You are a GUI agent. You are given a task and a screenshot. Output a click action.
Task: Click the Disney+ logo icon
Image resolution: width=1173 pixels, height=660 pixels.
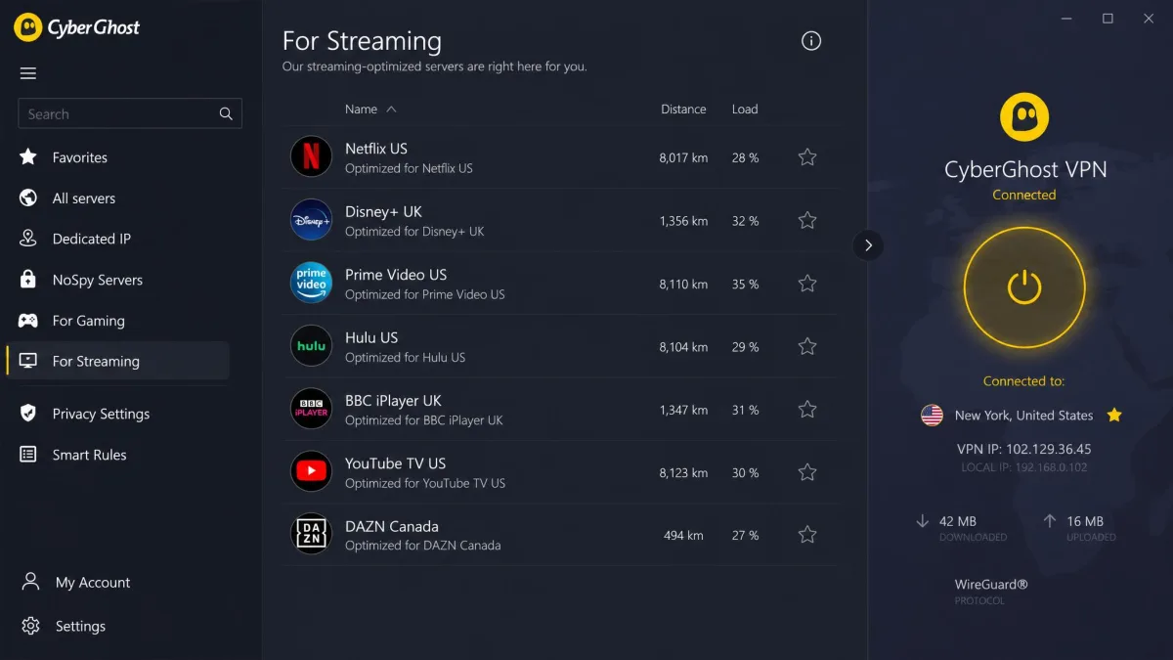pos(311,220)
